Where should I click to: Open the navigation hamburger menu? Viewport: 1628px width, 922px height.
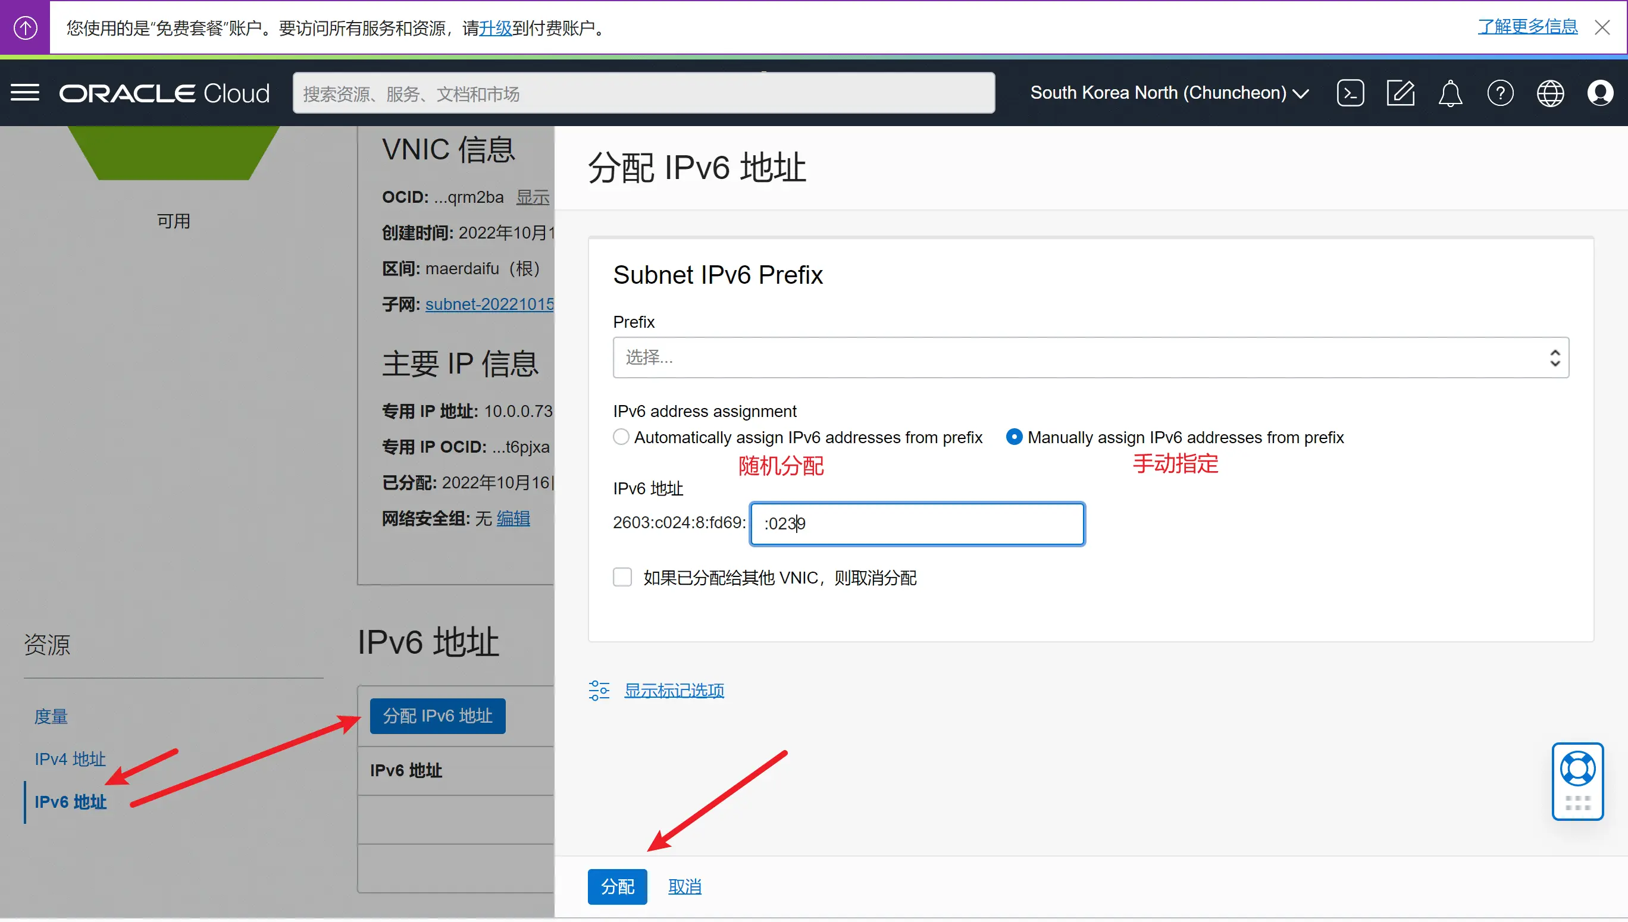26,92
